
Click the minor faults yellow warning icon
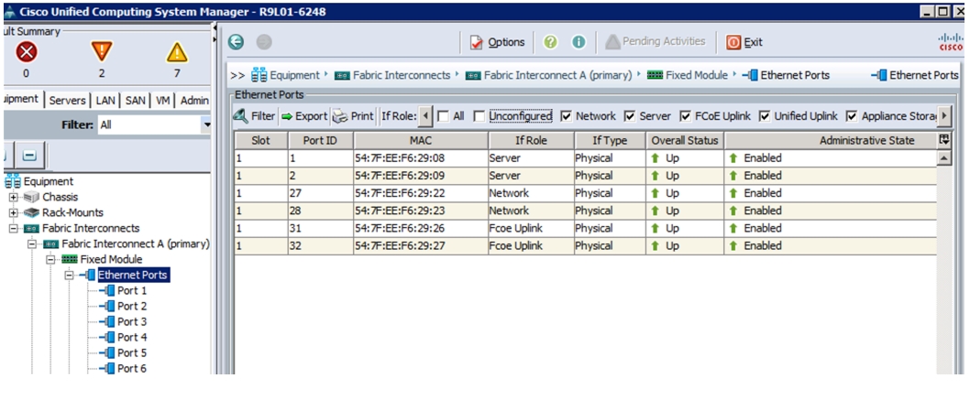177,53
